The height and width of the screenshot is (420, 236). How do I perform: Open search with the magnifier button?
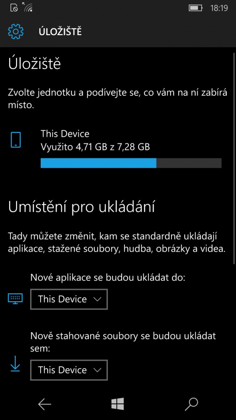pyautogui.click(x=191, y=404)
